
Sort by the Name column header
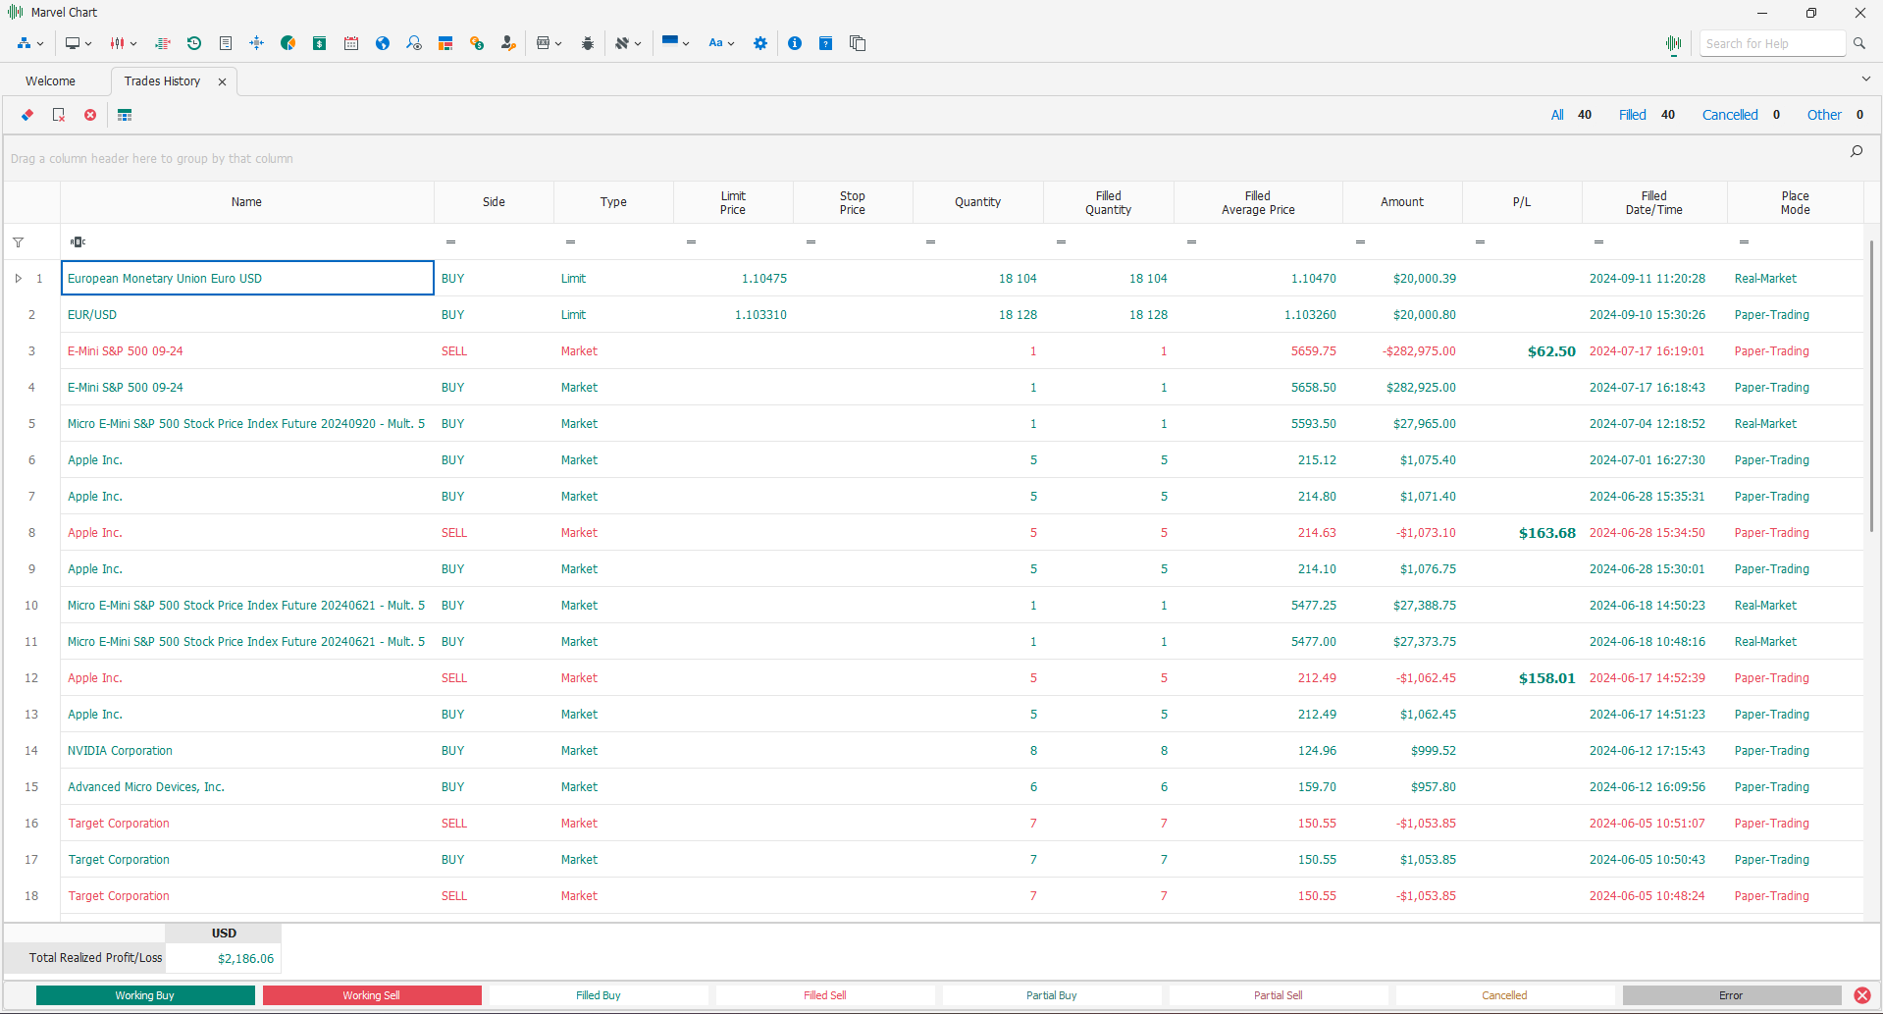tap(246, 201)
